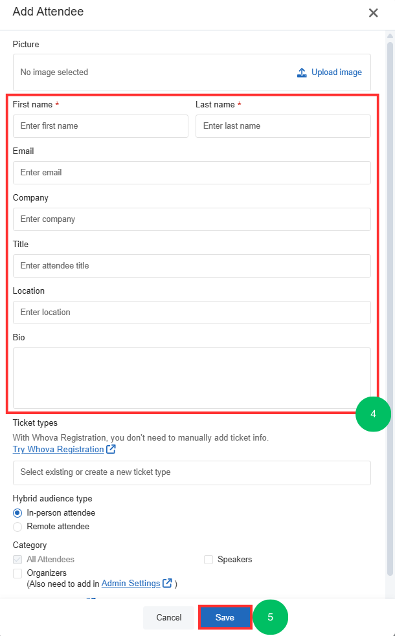Click the upload image icon
This screenshot has width=395, height=636.
click(x=302, y=72)
